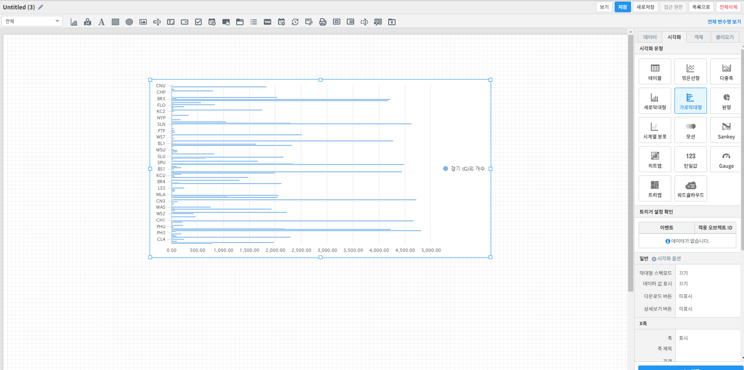
Task: Open 시각화 옵션 settings
Action: (x=666, y=259)
